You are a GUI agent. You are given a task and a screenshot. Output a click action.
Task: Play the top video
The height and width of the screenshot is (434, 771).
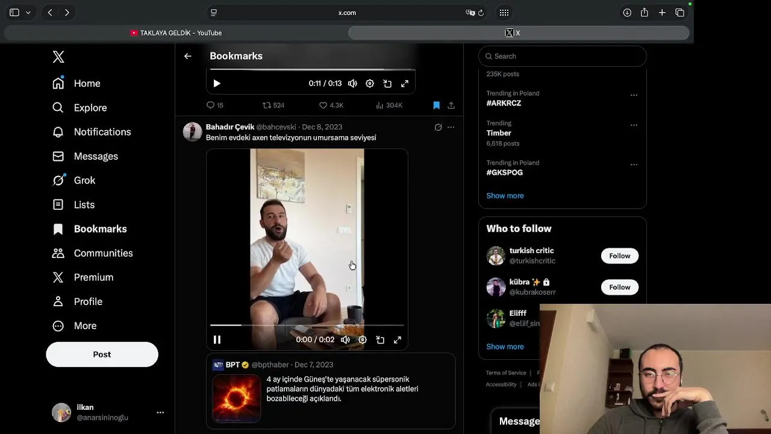point(217,84)
